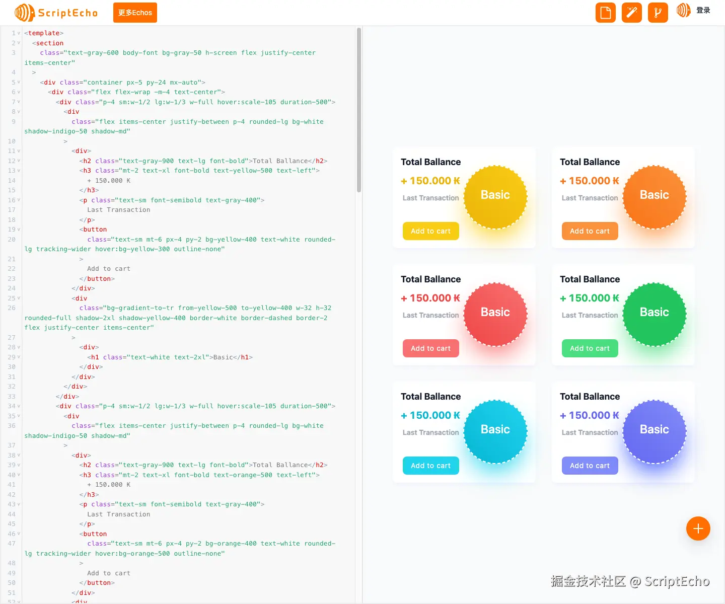
Task: Click the yellow Basic circle badge
Action: point(495,197)
